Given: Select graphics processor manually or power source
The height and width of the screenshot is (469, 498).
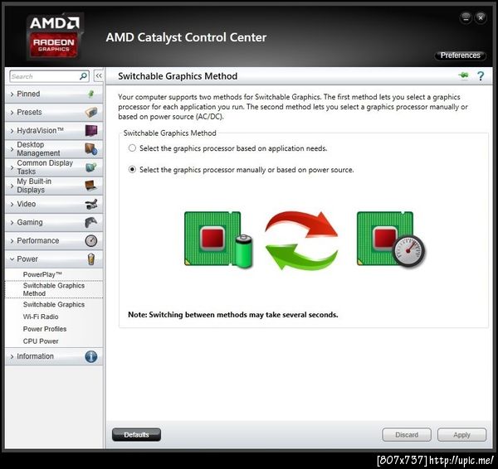Looking at the screenshot, I should 132,170.
